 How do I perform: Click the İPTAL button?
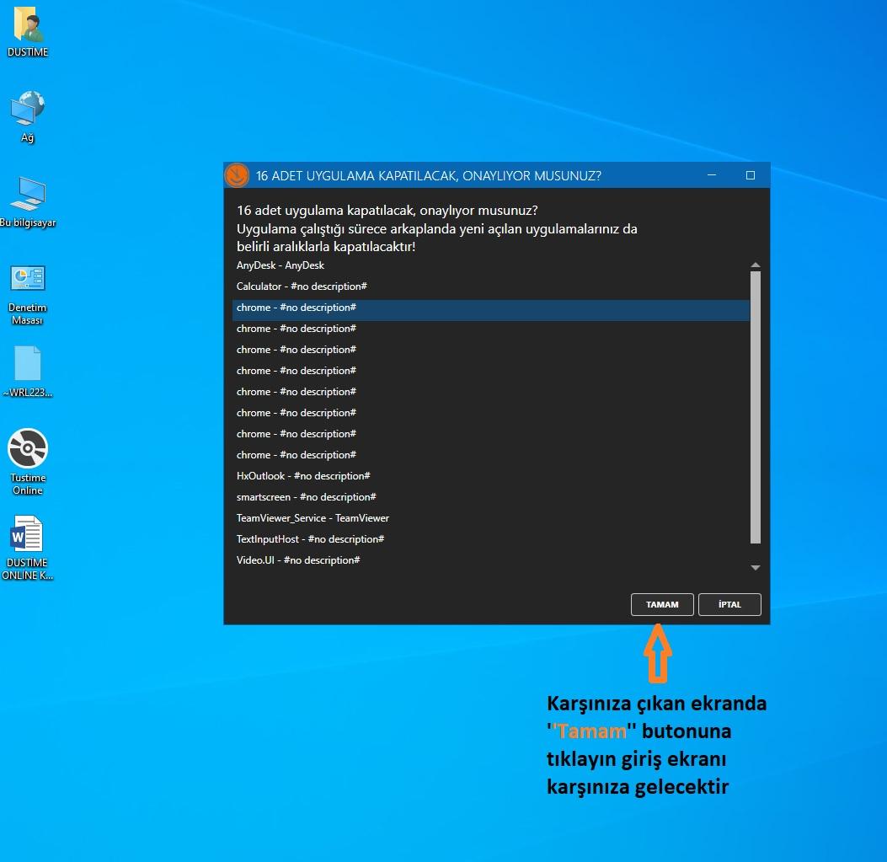729,604
